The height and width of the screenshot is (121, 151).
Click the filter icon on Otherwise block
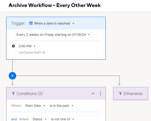coord(120,93)
